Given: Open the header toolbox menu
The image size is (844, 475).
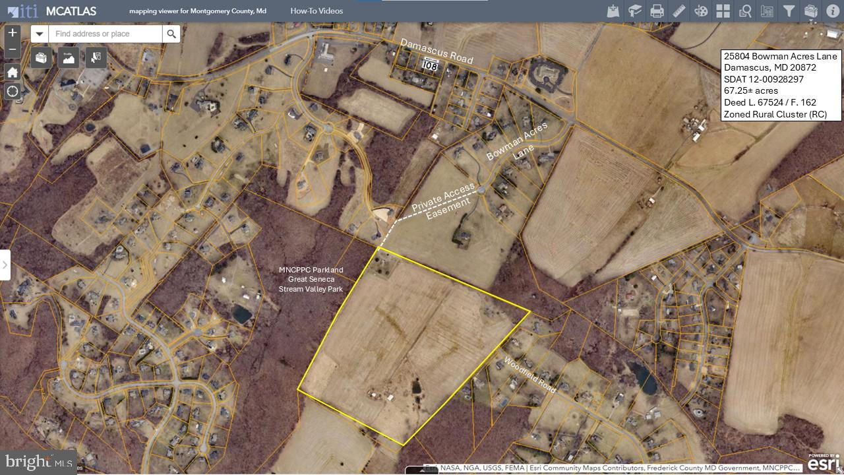Looking at the screenshot, I should pos(810,11).
